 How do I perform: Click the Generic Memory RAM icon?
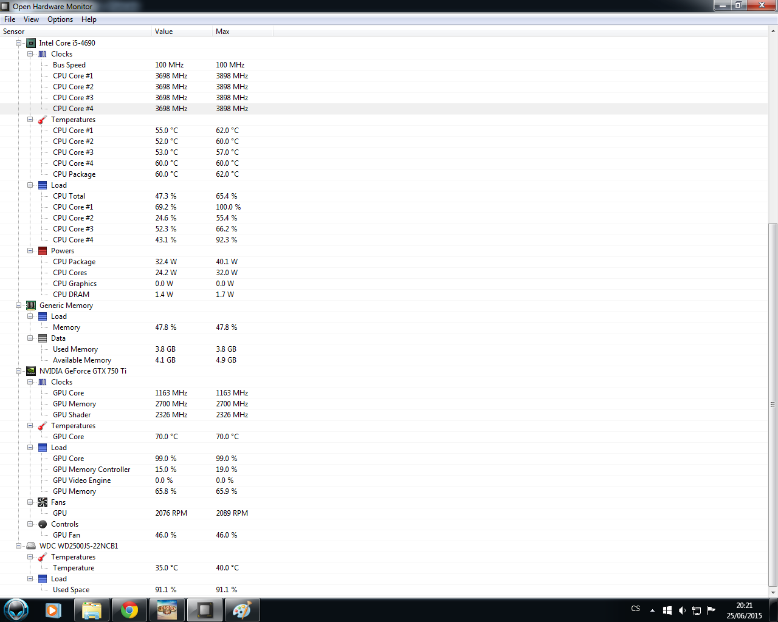tap(31, 306)
